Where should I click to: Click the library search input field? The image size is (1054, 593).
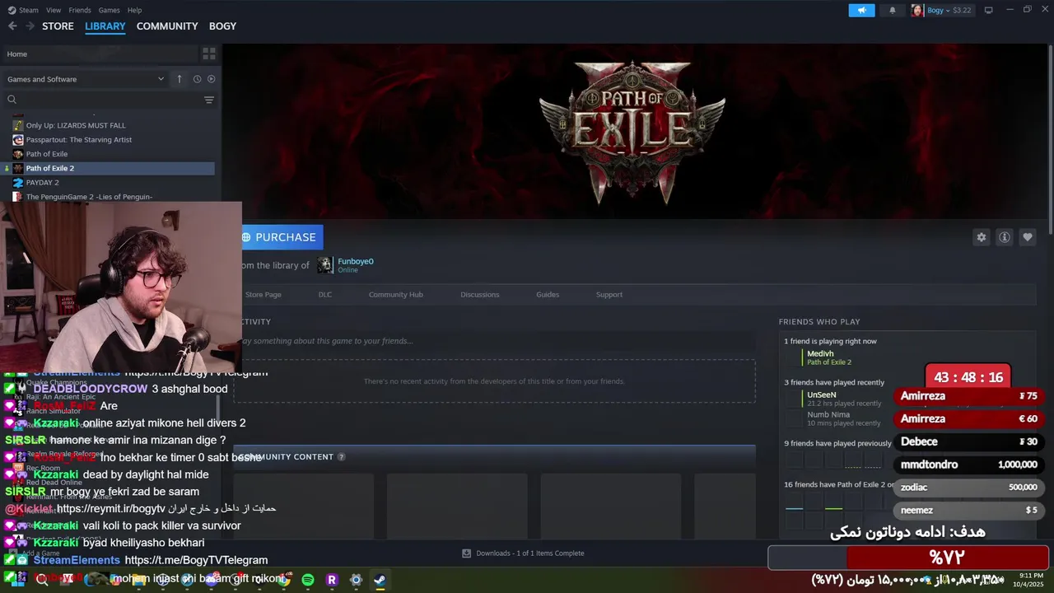(107, 100)
